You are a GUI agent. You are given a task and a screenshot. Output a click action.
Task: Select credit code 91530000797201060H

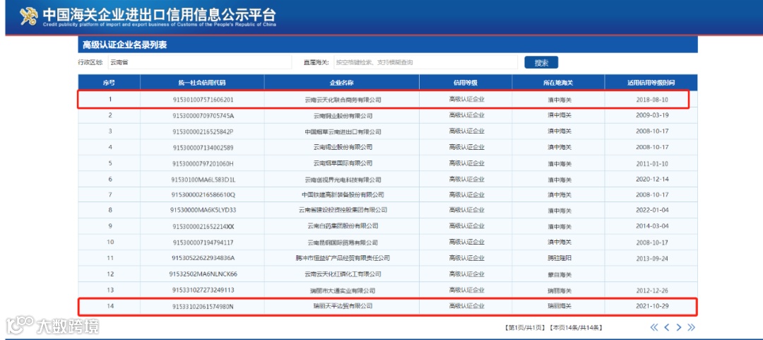203,163
